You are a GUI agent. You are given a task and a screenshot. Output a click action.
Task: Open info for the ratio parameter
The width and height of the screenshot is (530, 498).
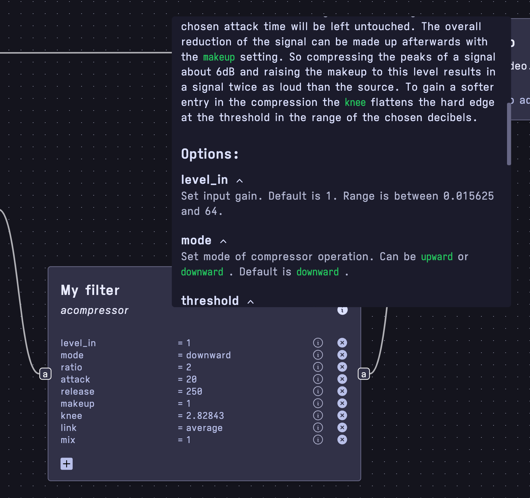click(318, 367)
